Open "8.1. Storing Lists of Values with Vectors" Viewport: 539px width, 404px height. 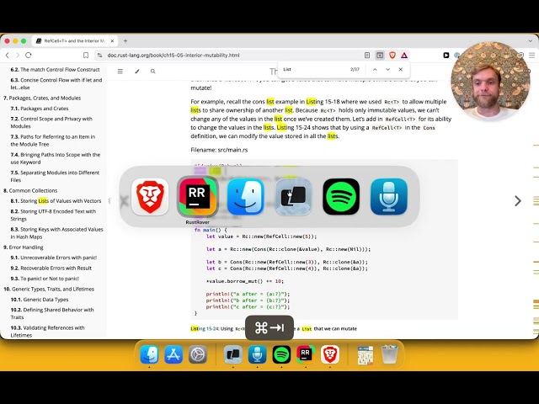tap(56, 201)
